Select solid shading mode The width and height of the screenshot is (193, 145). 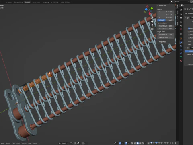[138, 143]
